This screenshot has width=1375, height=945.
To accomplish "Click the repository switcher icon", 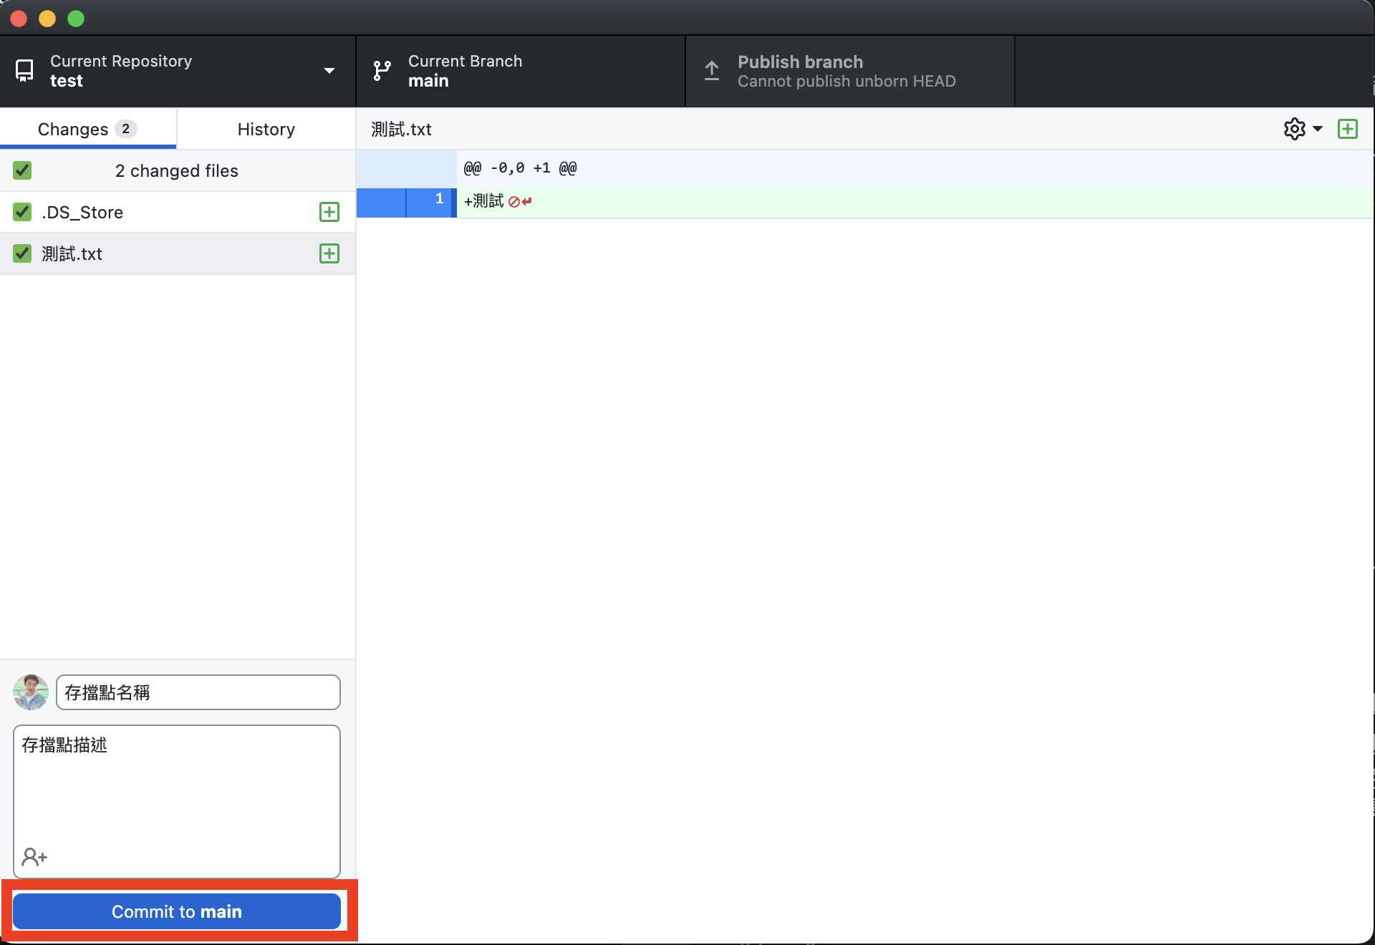I will (26, 71).
